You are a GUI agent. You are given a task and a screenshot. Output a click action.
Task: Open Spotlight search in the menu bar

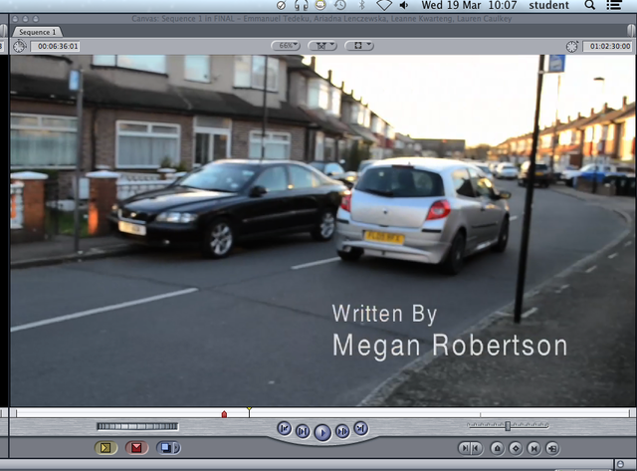pyautogui.click(x=590, y=5)
